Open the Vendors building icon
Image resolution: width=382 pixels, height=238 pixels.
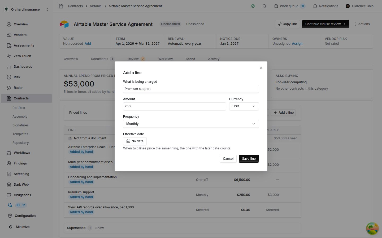tap(9, 35)
